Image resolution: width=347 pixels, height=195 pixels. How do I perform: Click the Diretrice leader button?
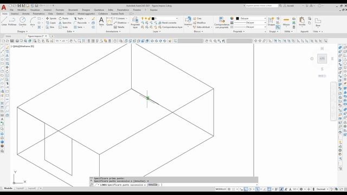(120, 23)
